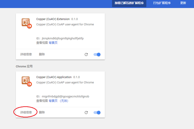194x129 pixels.
Task: Click the Extension description CoAP user-agent text
Action: 65,24
